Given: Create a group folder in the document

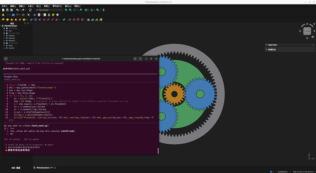Looking at the screenshot, I should pos(13,15).
